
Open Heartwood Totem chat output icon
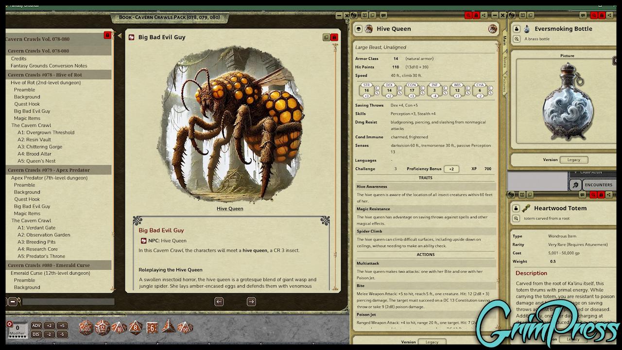[582, 194]
